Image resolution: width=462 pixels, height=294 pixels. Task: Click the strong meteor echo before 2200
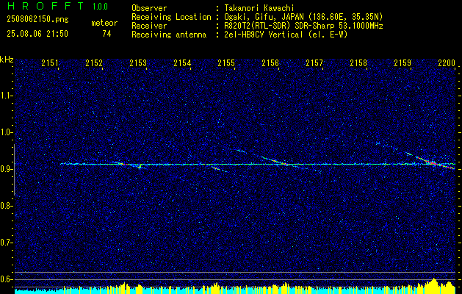tap(430, 161)
